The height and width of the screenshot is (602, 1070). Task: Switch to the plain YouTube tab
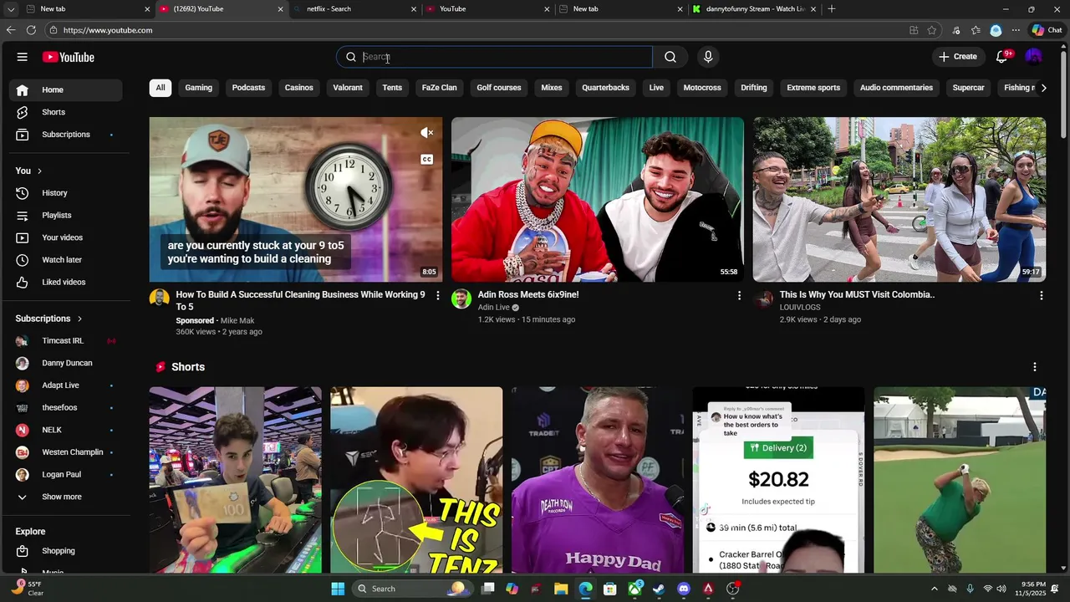coord(487,9)
